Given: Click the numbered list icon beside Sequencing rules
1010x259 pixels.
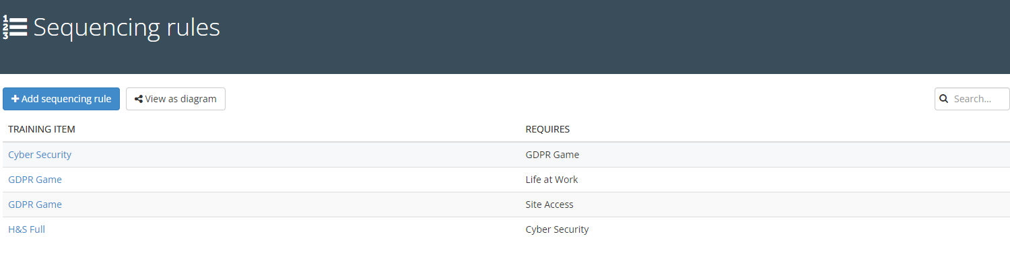Looking at the screenshot, I should (x=15, y=28).
